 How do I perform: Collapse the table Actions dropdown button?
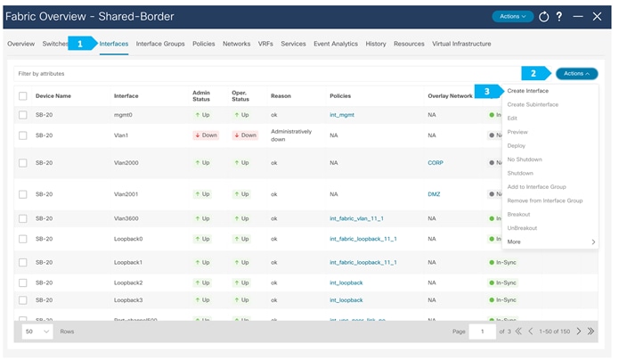(x=577, y=73)
